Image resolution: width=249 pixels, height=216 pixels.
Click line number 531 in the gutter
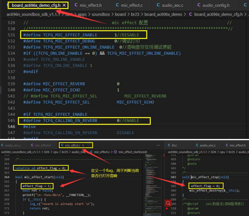pyautogui.click(x=11, y=35)
